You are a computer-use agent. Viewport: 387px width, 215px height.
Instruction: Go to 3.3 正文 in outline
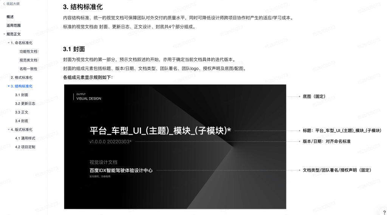click(22, 112)
